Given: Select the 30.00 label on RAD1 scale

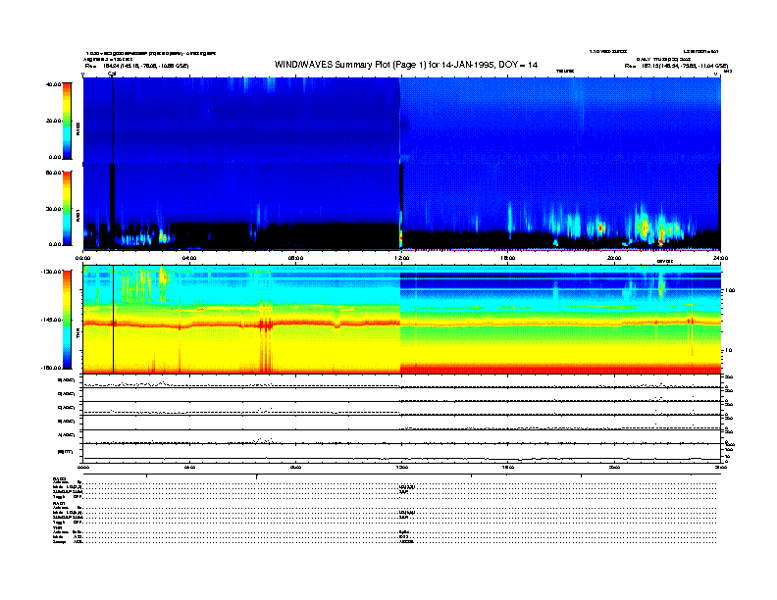Looking at the screenshot, I should pyautogui.click(x=53, y=209).
